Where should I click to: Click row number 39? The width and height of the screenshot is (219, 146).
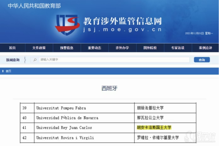coord(24,108)
